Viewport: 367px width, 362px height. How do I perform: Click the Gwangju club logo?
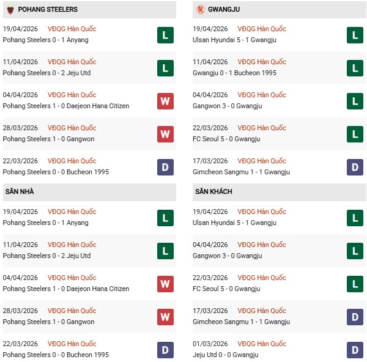pyautogui.click(x=200, y=10)
